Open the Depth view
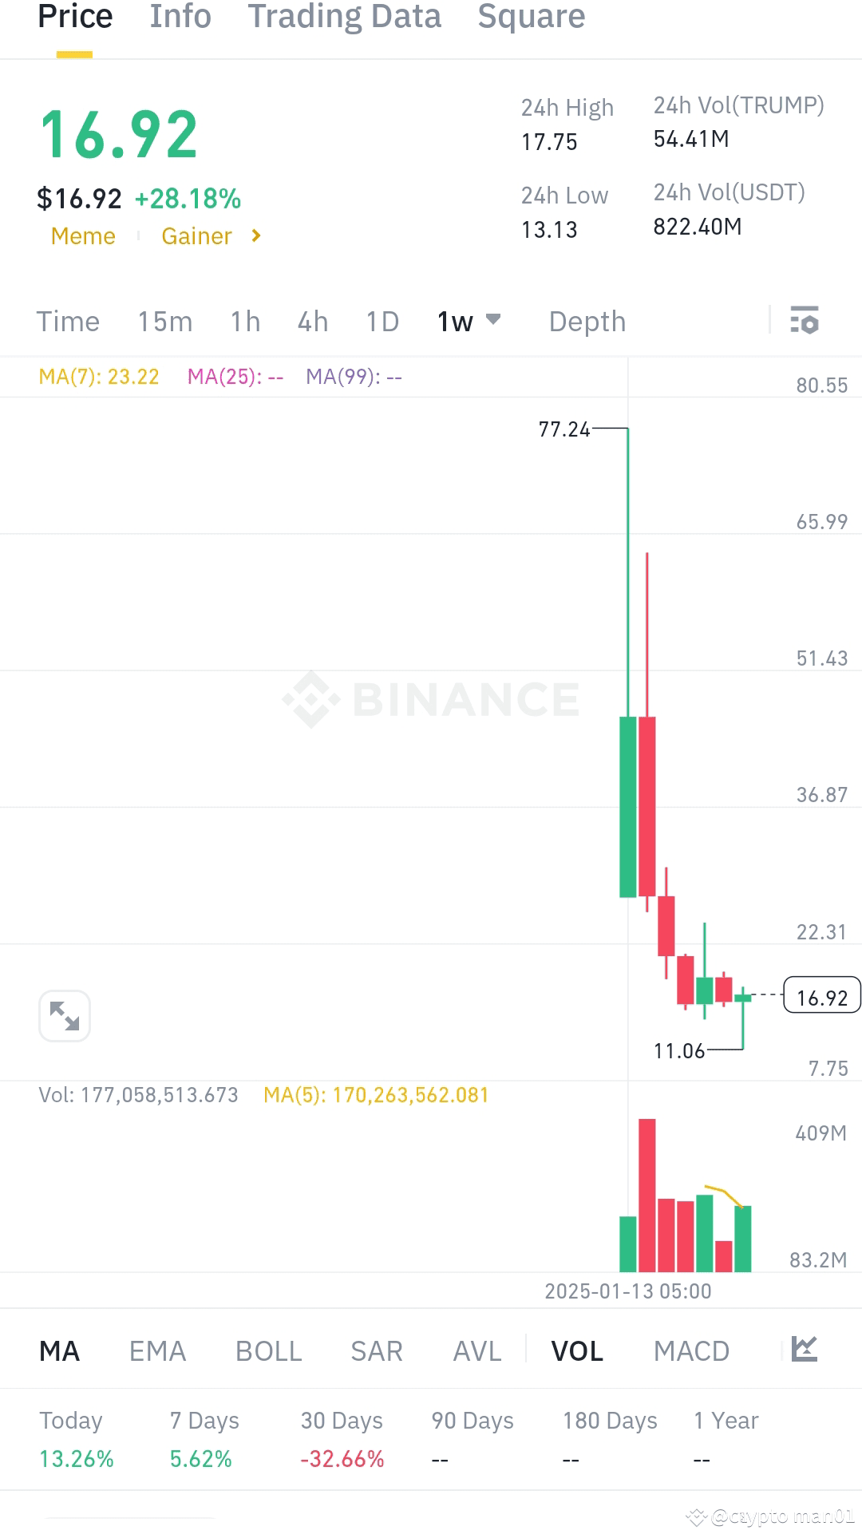The image size is (862, 1534). pyautogui.click(x=587, y=321)
